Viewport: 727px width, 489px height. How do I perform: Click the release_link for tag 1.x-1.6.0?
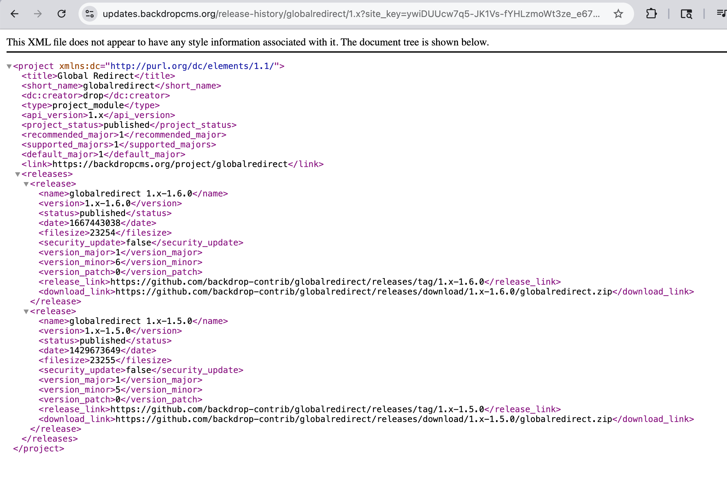[x=297, y=282]
